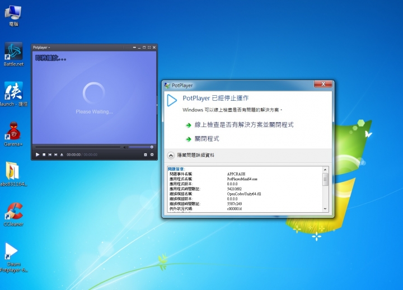403x290 pixels.
Task: Click the 00:00:00 elapsed time display
Action: tap(73, 155)
